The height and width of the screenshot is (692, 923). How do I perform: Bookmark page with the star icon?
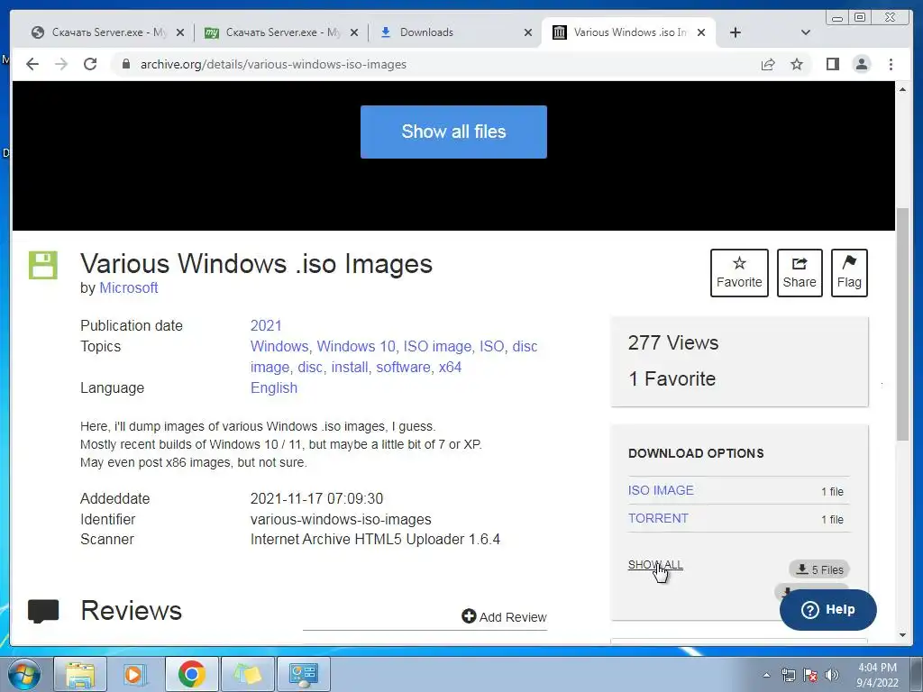pos(797,64)
